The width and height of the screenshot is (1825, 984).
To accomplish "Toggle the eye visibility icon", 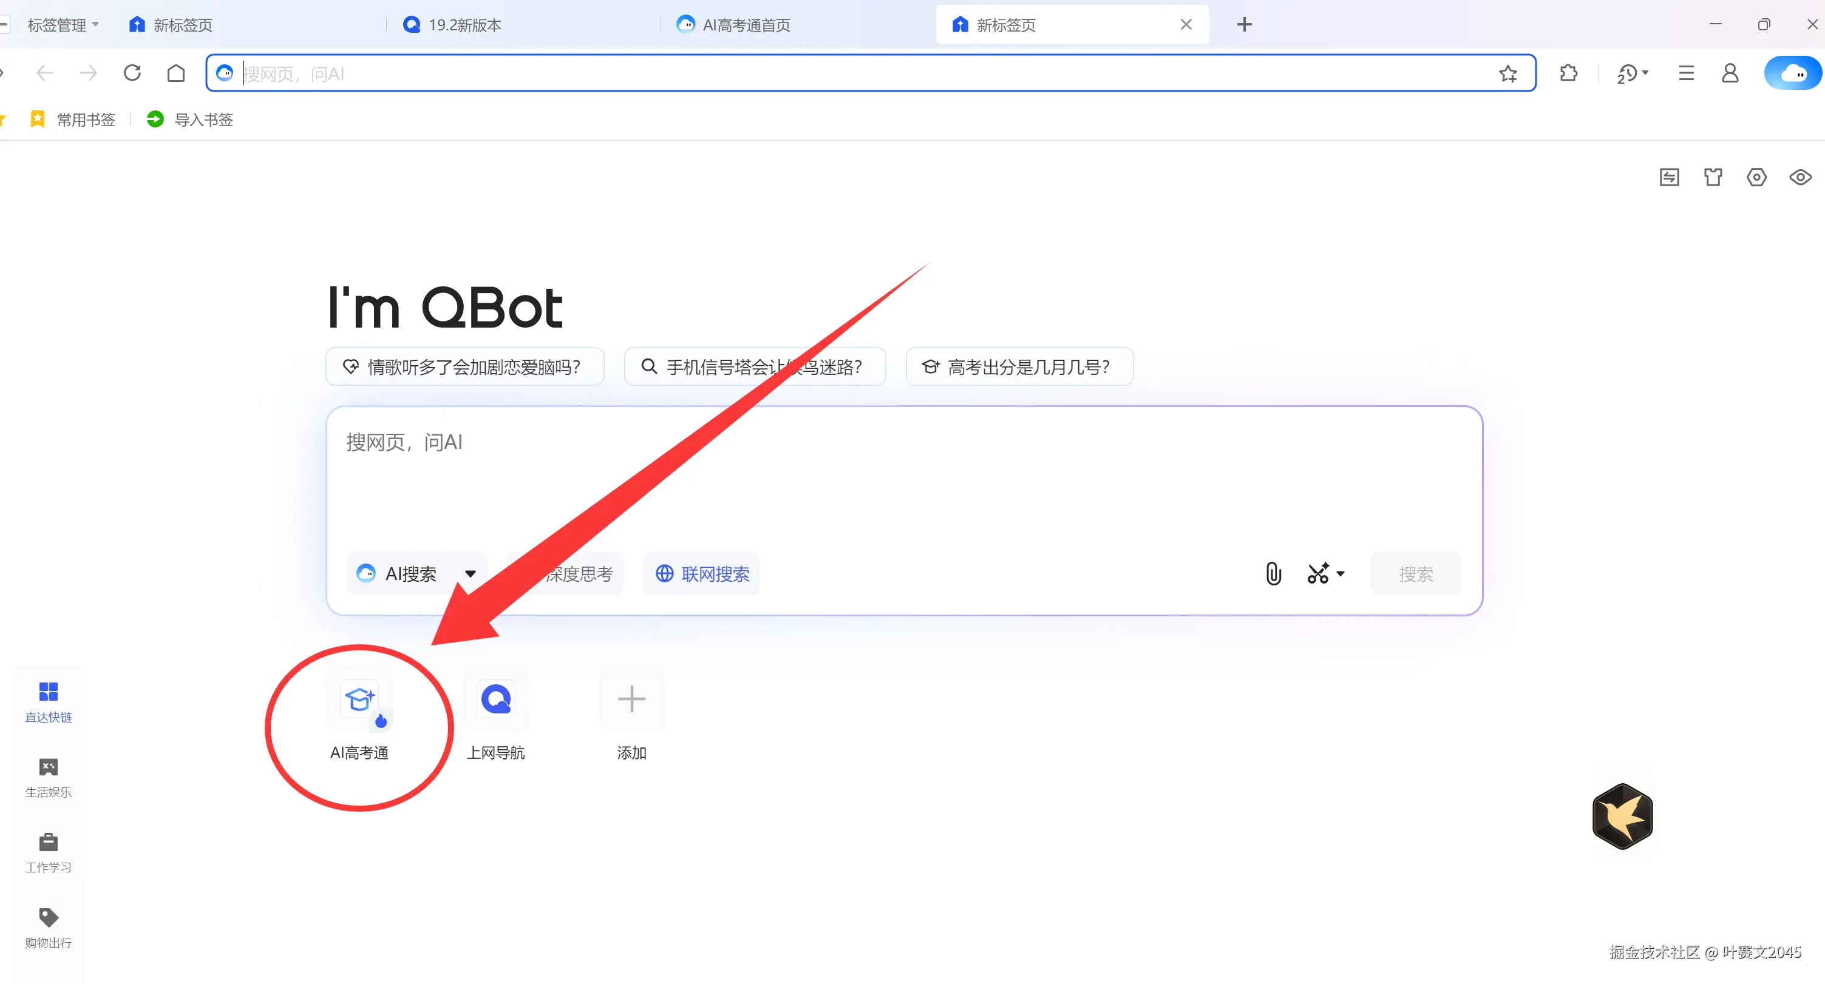I will click(x=1800, y=177).
